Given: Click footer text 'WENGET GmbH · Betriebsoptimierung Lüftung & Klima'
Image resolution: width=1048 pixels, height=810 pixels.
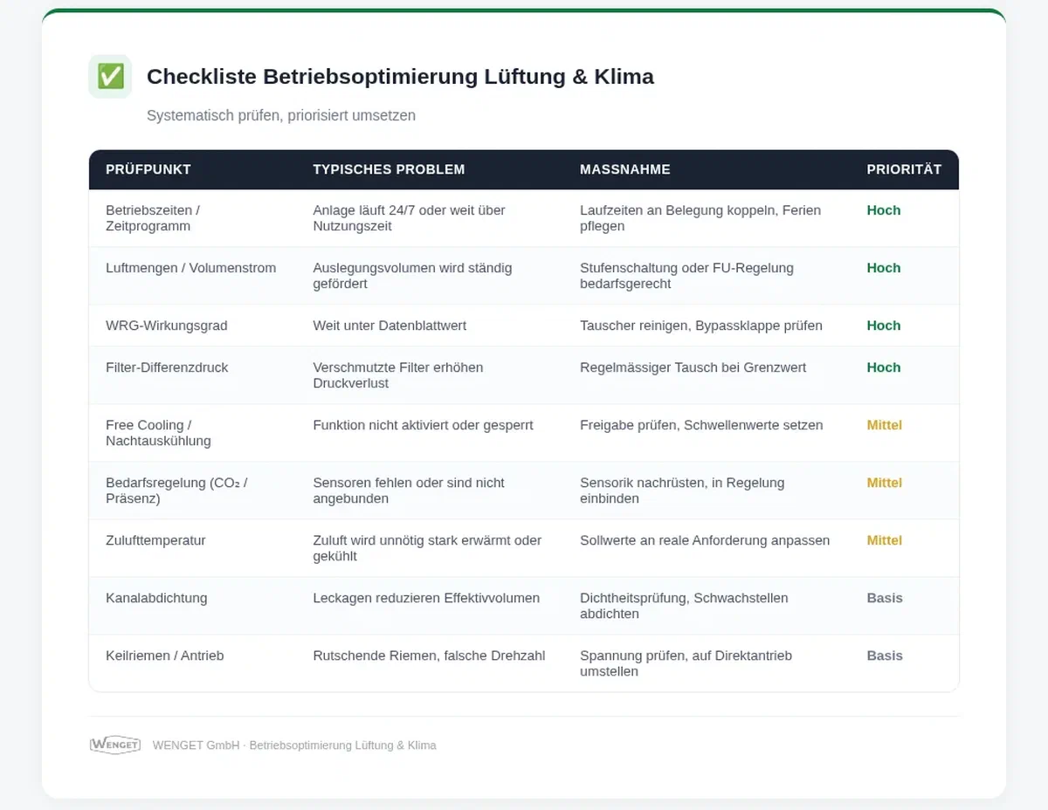Looking at the screenshot, I should point(294,745).
